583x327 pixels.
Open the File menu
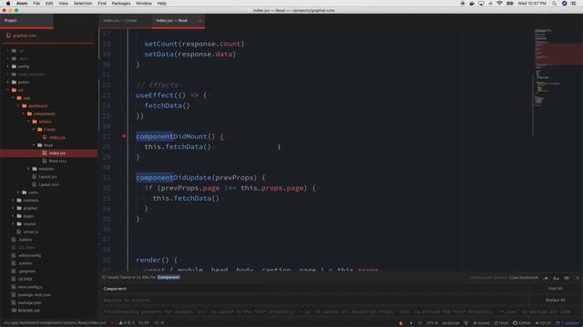tap(36, 4)
